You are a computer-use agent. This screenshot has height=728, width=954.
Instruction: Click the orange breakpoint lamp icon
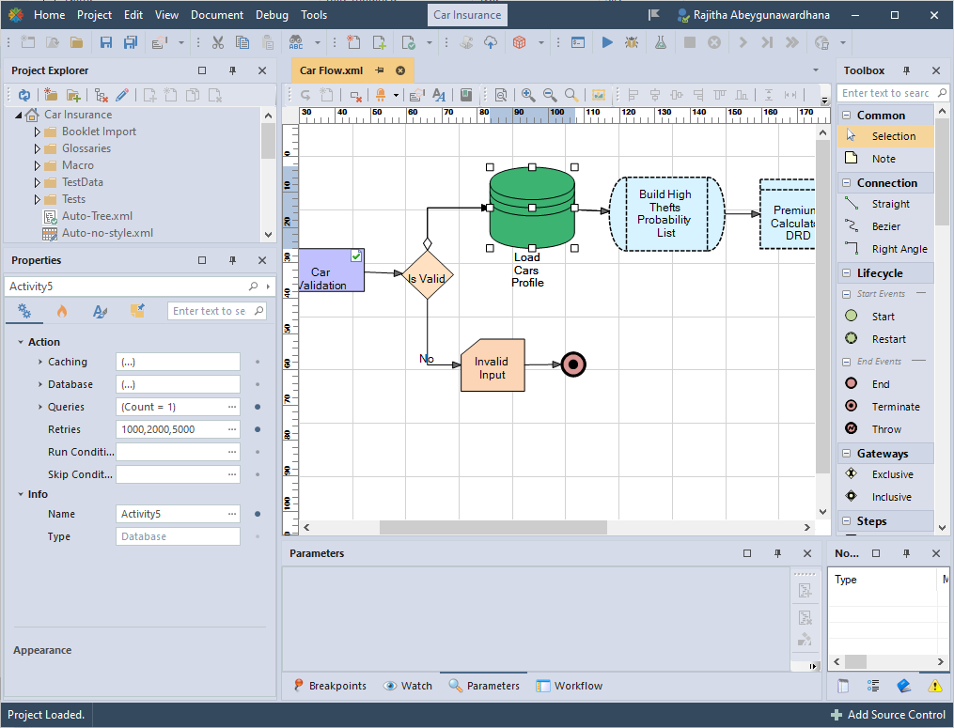pos(381,95)
